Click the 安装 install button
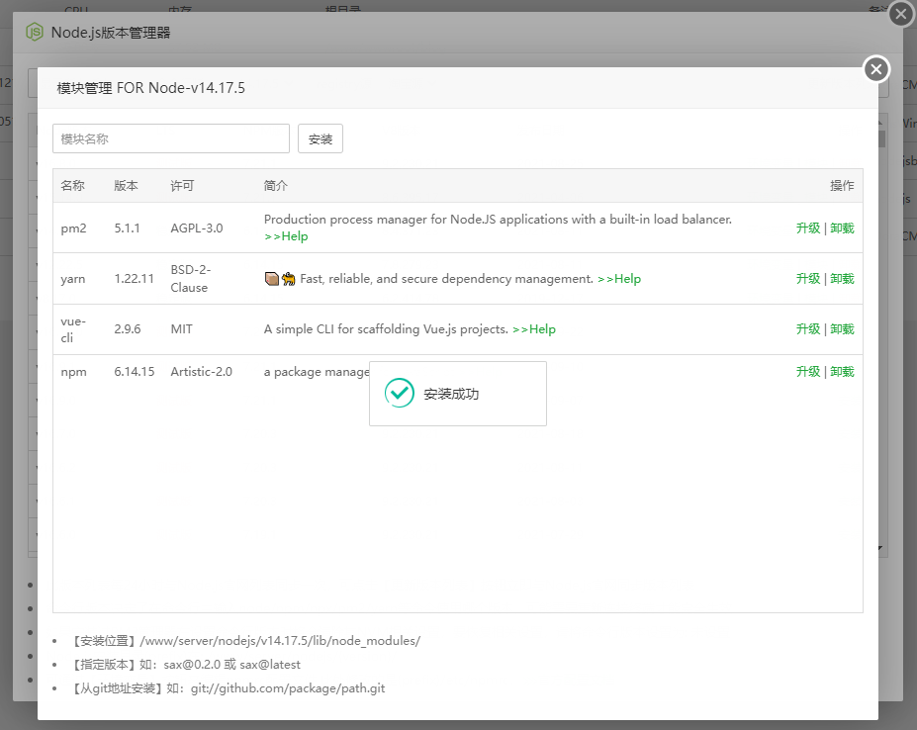The image size is (917, 730). click(x=321, y=138)
